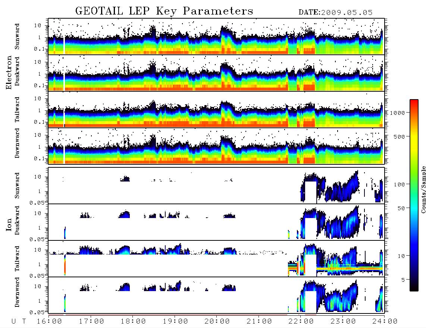
Task: Select the Electron 'Duskward' axis label
Action: pos(17,71)
